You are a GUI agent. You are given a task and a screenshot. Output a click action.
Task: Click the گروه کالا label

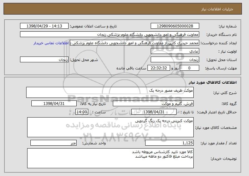(x=229, y=104)
